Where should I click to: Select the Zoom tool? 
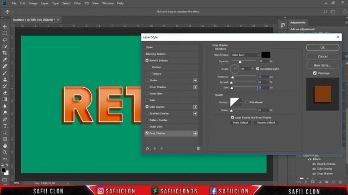click(5, 153)
